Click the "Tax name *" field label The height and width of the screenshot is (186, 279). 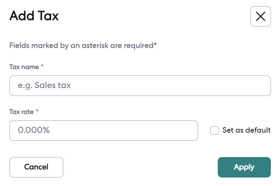point(26,67)
